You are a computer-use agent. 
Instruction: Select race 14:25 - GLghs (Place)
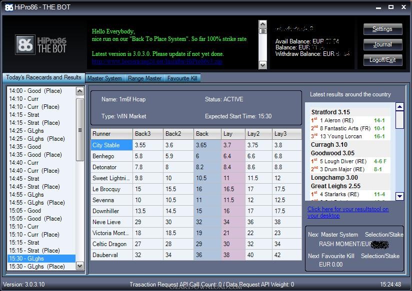click(x=37, y=139)
